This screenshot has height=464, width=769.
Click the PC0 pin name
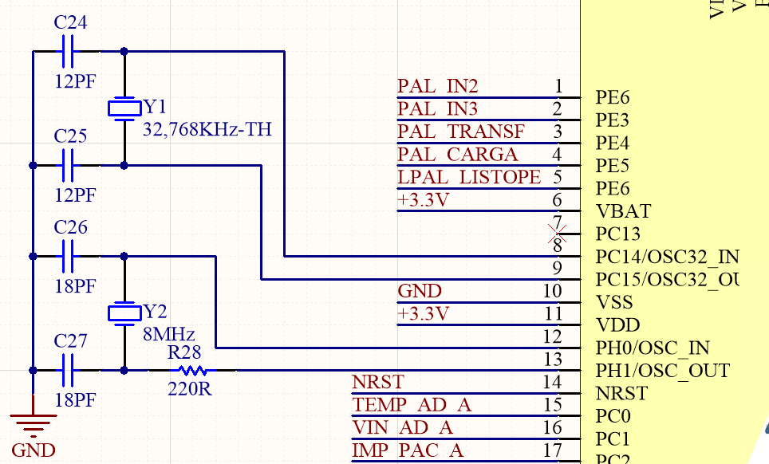click(x=613, y=416)
